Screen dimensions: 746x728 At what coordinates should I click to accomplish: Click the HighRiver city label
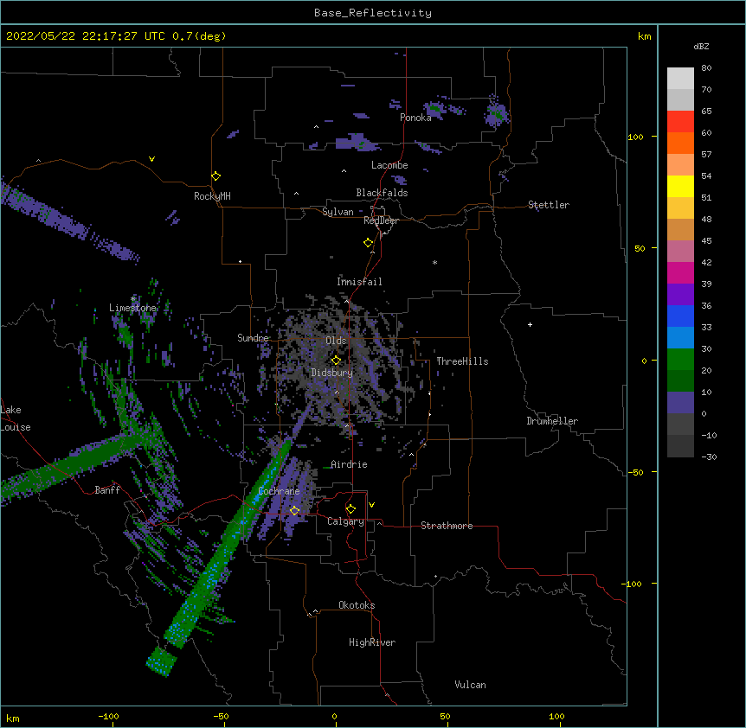tap(372, 642)
